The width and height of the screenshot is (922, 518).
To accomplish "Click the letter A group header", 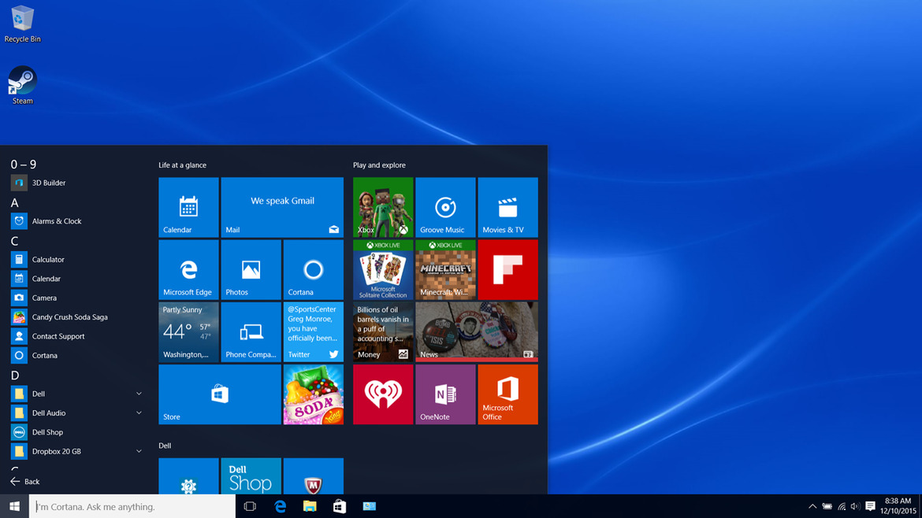I will 15,202.
